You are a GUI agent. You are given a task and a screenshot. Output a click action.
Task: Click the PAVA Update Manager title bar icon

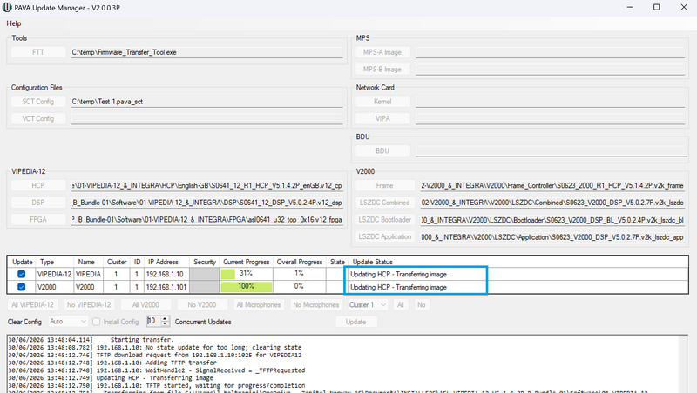7,8
